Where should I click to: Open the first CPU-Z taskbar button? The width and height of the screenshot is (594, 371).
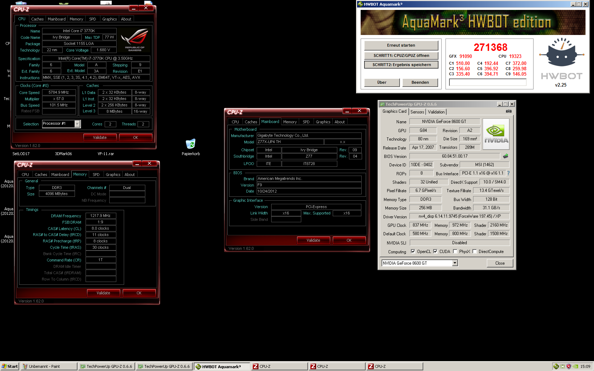coord(280,366)
